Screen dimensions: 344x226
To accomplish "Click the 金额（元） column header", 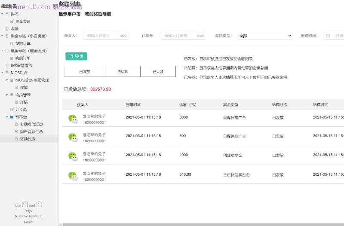I will tap(188, 104).
